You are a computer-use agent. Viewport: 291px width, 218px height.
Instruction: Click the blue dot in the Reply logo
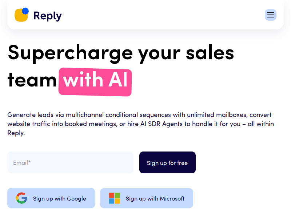tap(25, 11)
